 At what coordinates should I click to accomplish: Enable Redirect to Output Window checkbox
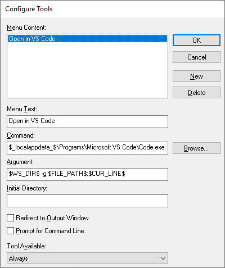10,218
